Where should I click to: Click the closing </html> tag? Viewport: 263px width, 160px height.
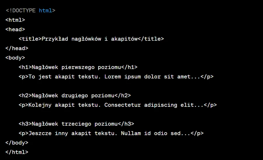tap(17, 152)
